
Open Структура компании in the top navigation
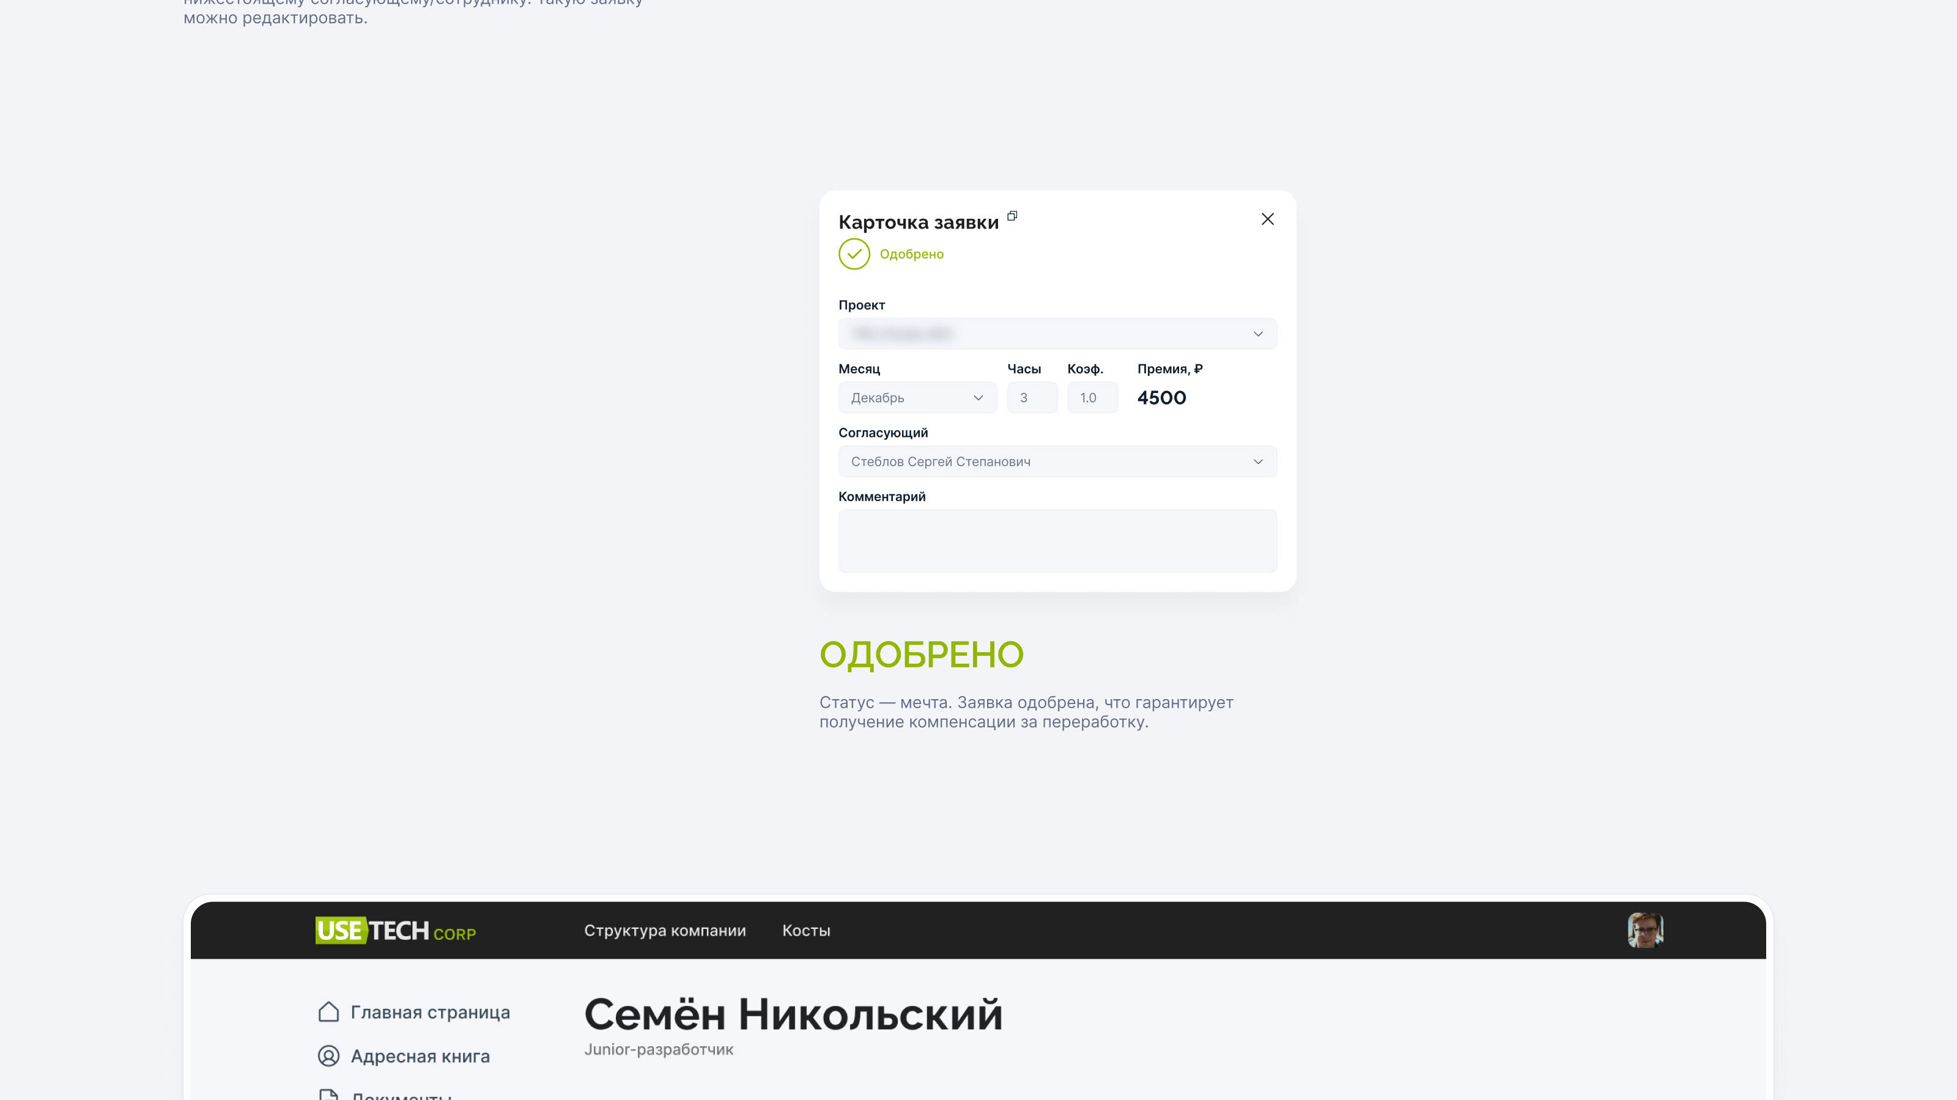click(x=665, y=931)
